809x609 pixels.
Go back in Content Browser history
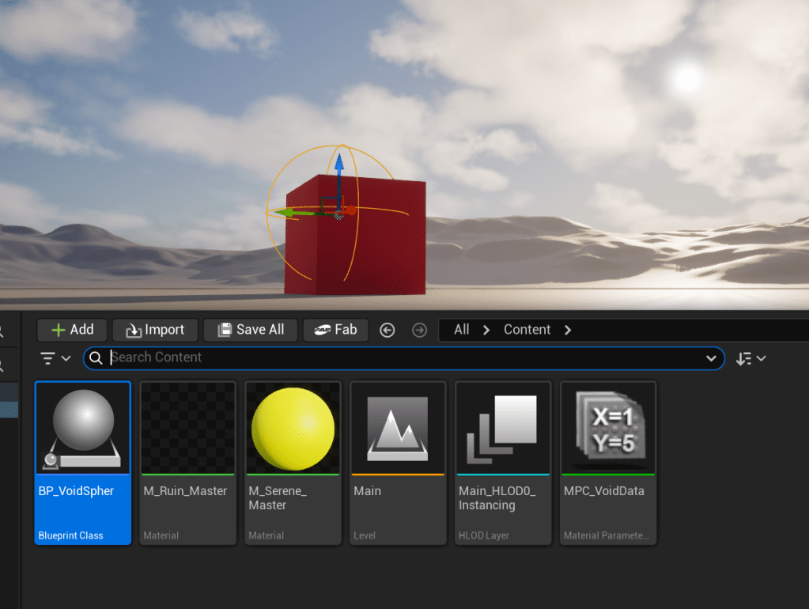(387, 331)
